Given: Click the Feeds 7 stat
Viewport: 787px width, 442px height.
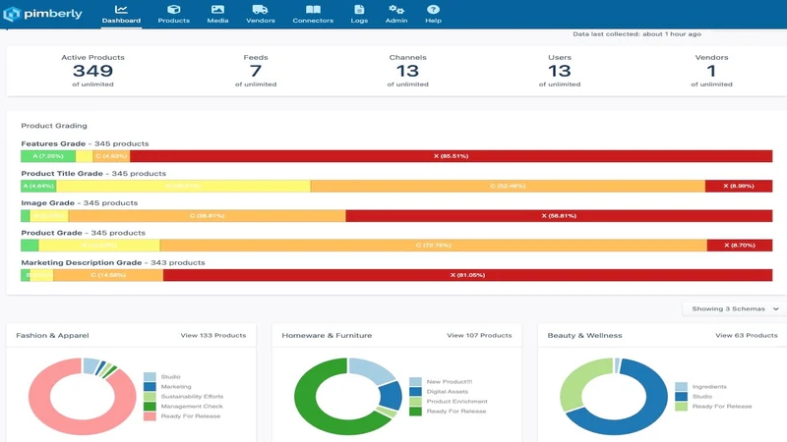Looking at the screenshot, I should [256, 71].
